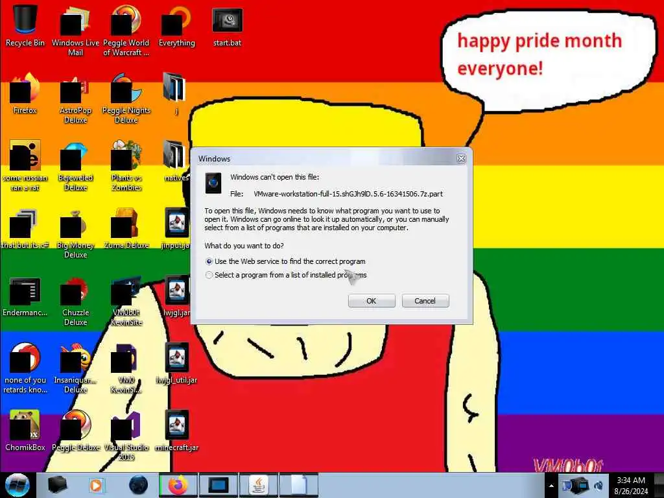Confirm the dialog with OK
This screenshot has height=498, width=664.
(x=372, y=301)
